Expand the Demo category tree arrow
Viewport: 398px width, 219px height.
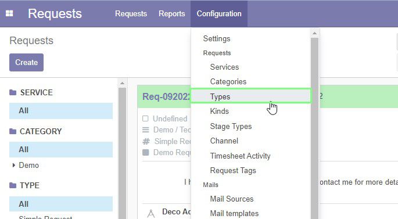tap(14, 165)
